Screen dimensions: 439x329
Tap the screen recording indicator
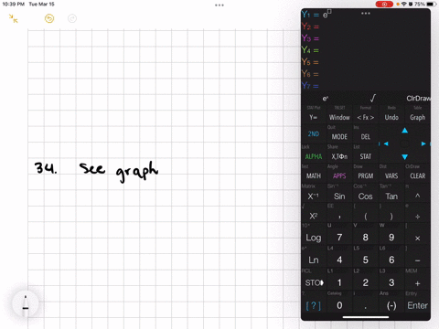coord(384,5)
